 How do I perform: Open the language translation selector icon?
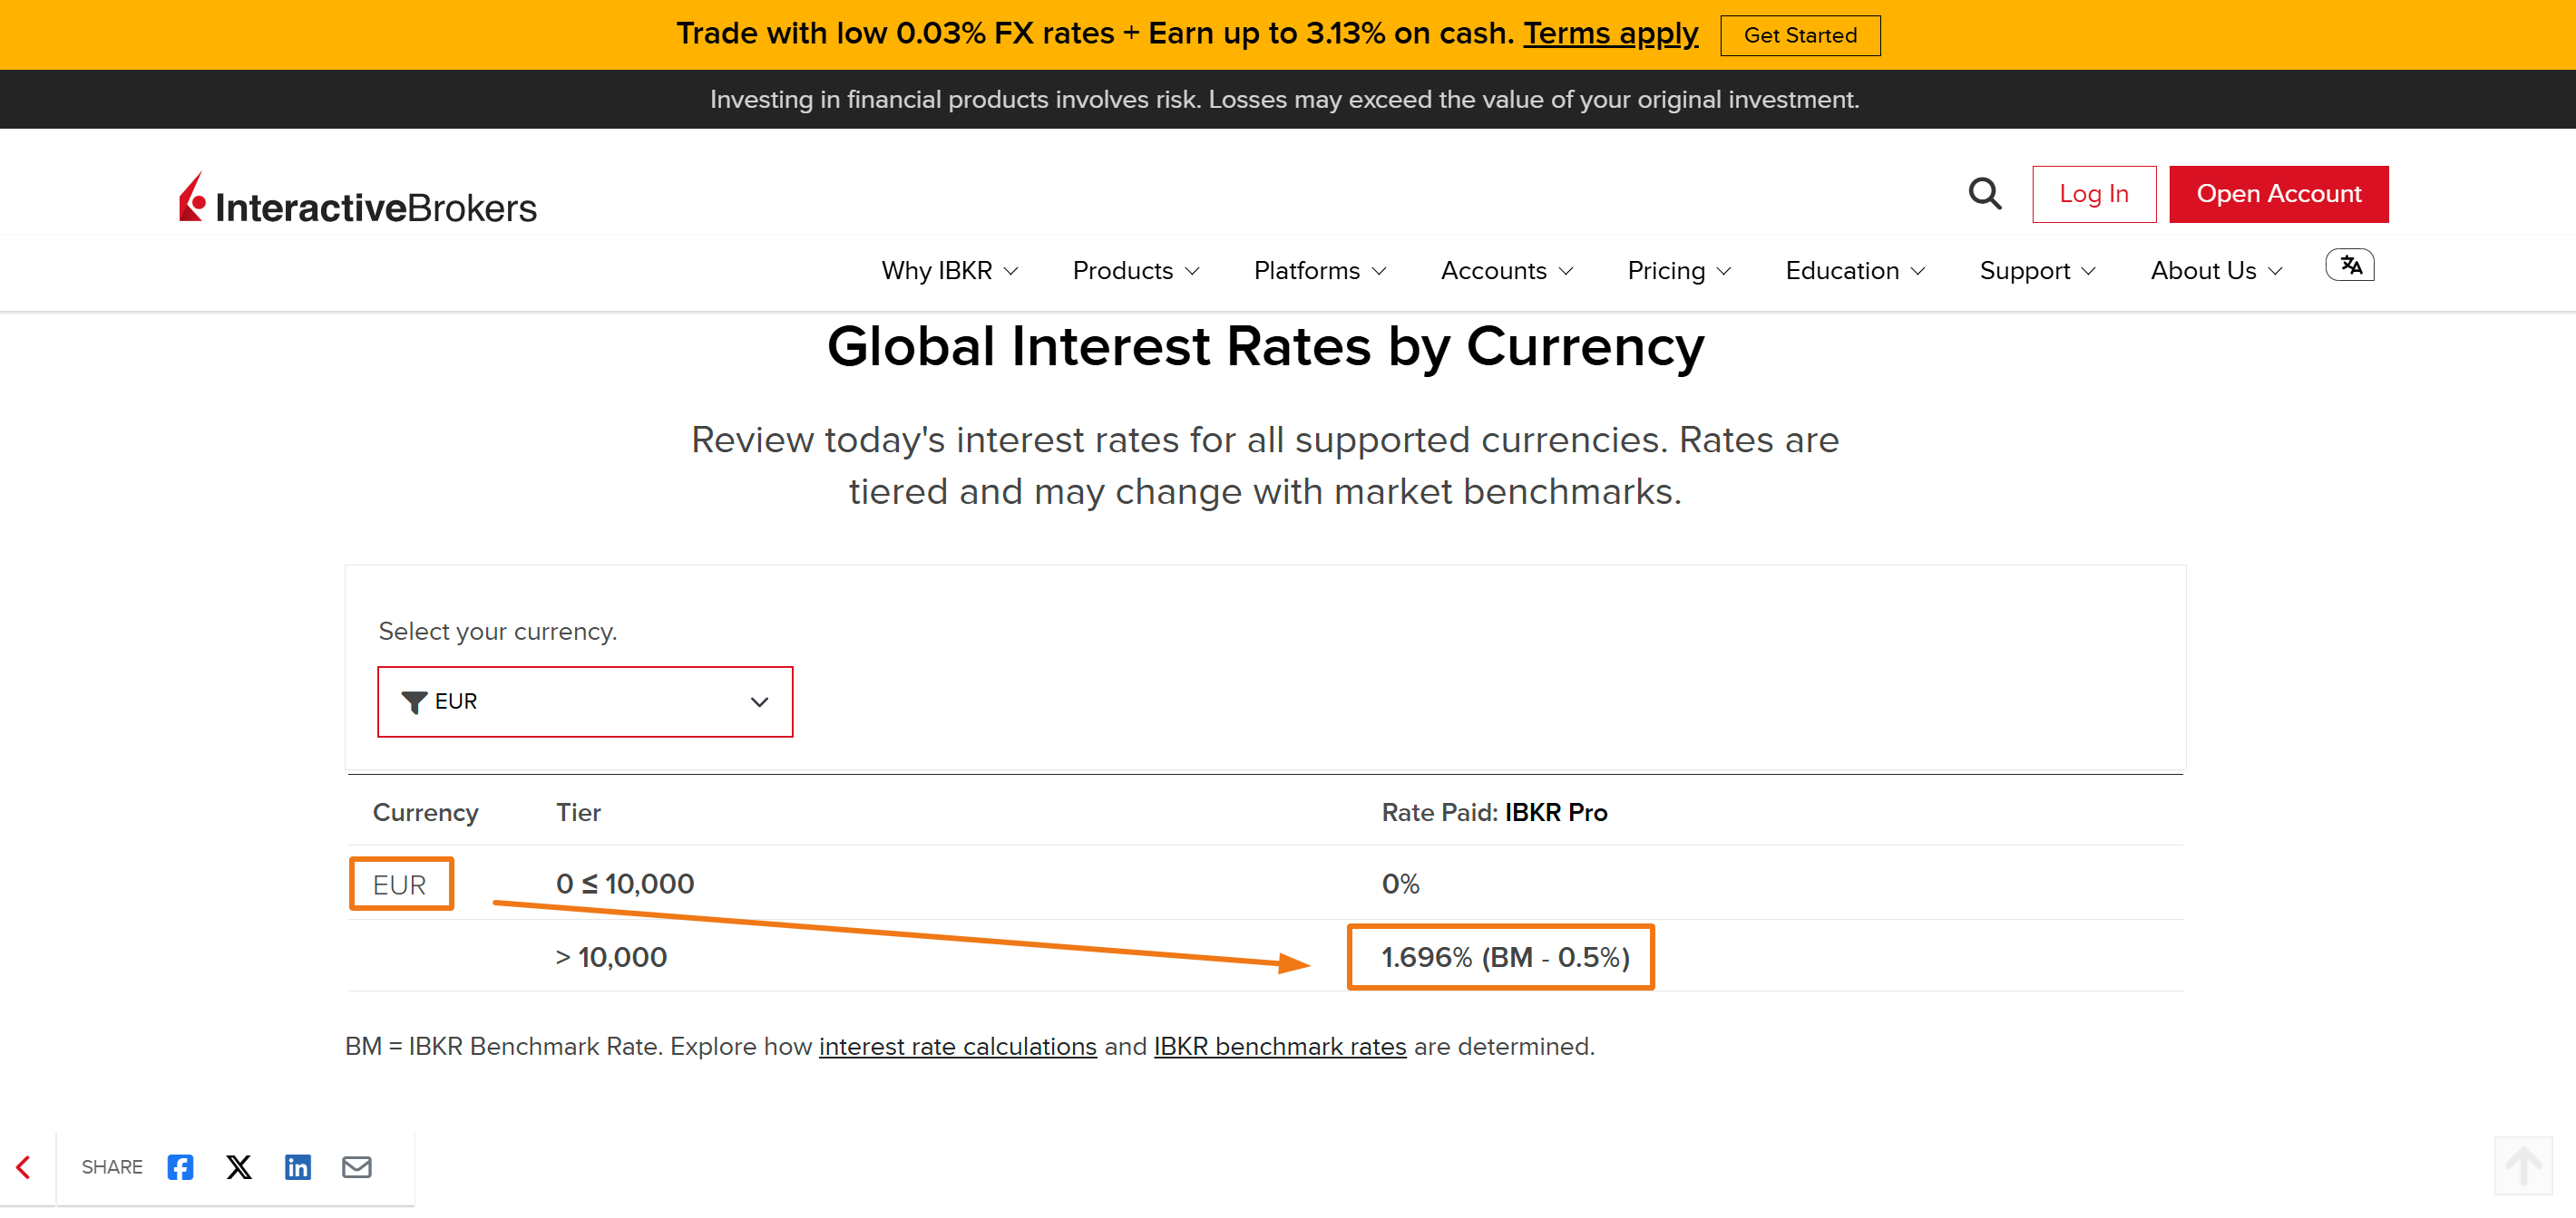pos(2349,265)
